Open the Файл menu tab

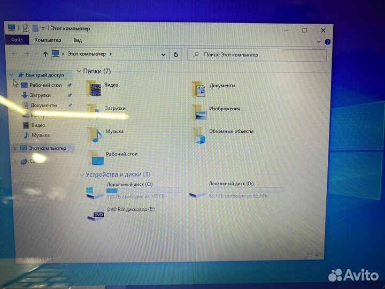(17, 40)
